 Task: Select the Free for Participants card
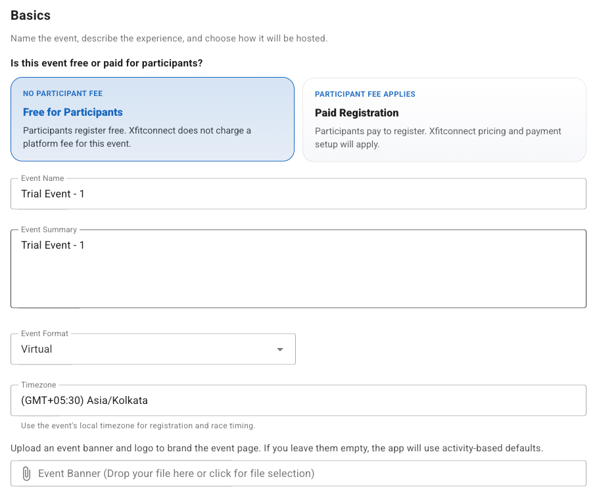[153, 119]
